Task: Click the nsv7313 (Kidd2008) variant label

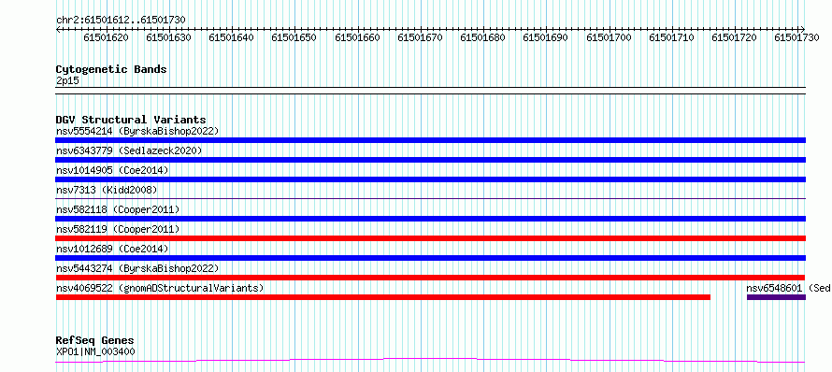Action: [x=107, y=190]
